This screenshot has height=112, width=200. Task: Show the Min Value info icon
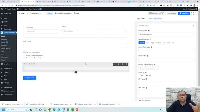146,79
